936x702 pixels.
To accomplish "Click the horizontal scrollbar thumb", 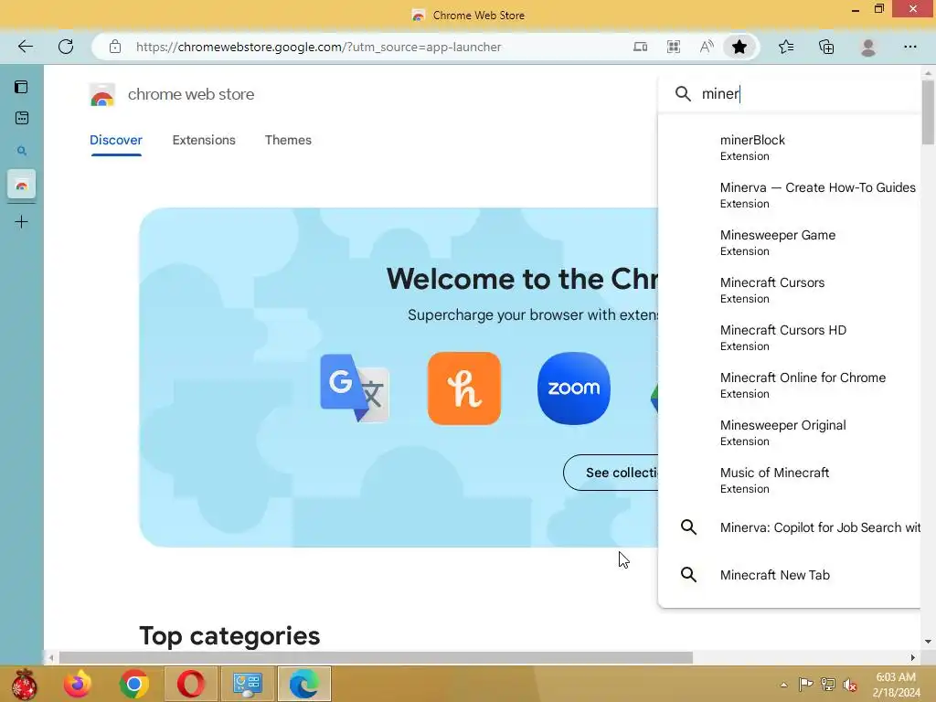I will click(376, 658).
